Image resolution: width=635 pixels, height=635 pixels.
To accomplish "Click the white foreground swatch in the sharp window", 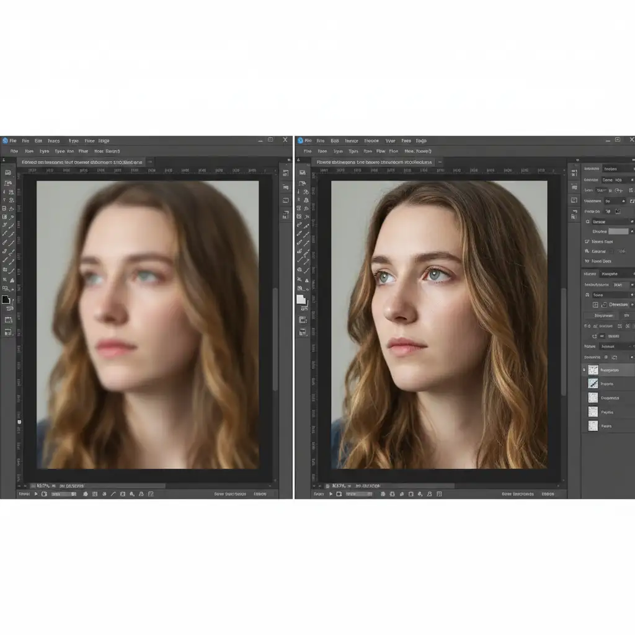I will coord(301,300).
